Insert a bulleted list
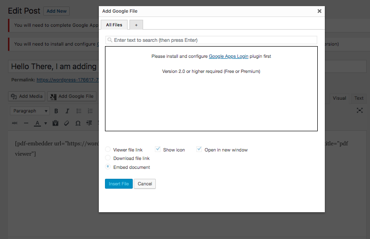Image resolution: width=370 pixels, height=239 pixels. [x=79, y=111]
